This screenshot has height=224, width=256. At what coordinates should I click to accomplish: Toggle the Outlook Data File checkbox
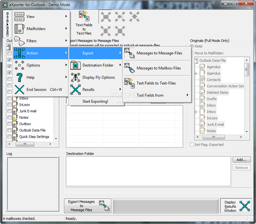pyautogui.click(x=10, y=130)
